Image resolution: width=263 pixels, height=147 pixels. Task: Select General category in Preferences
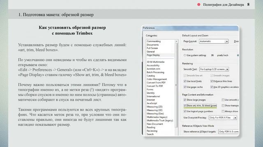(151, 51)
